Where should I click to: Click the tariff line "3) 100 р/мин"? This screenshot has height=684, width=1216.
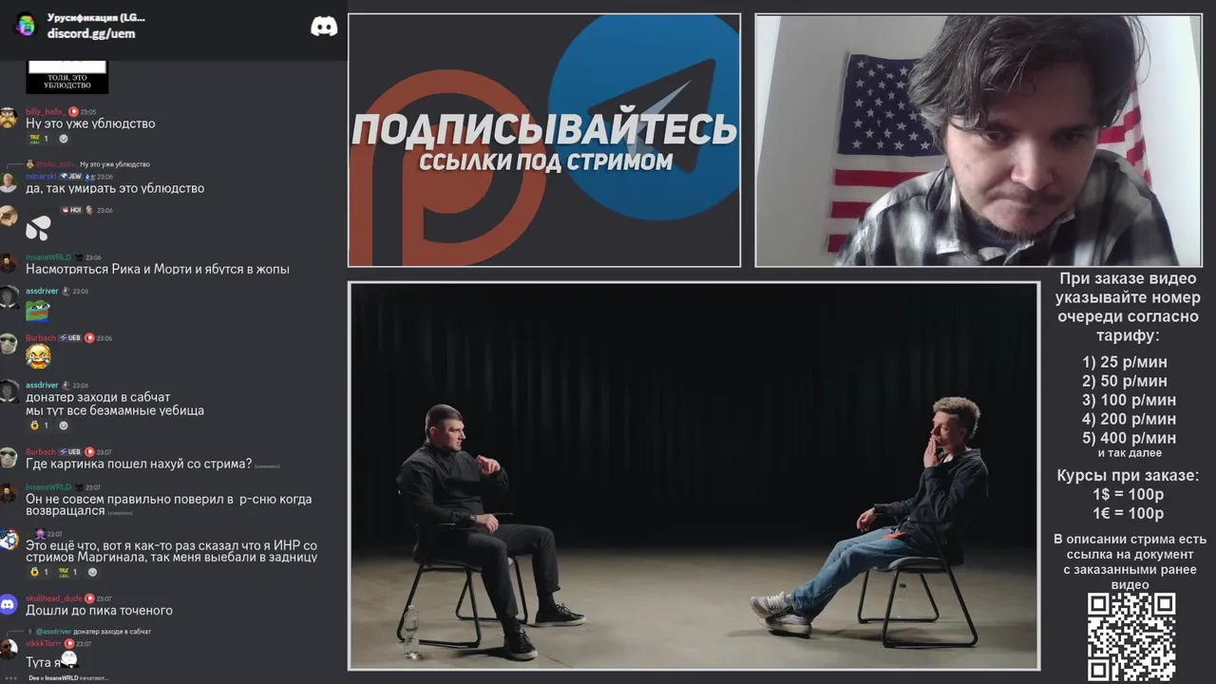pyautogui.click(x=1130, y=400)
